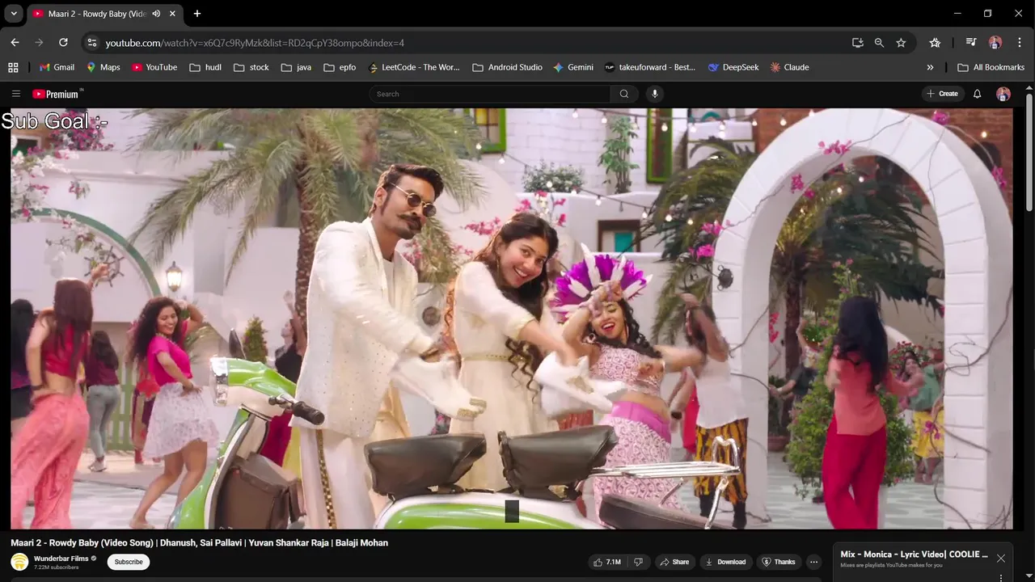Focus the YouTube search field

coord(490,94)
